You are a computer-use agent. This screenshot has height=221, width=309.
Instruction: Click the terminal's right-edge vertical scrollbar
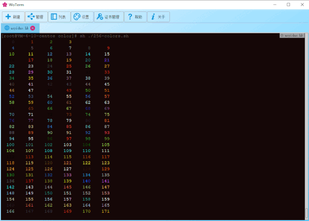306,124
